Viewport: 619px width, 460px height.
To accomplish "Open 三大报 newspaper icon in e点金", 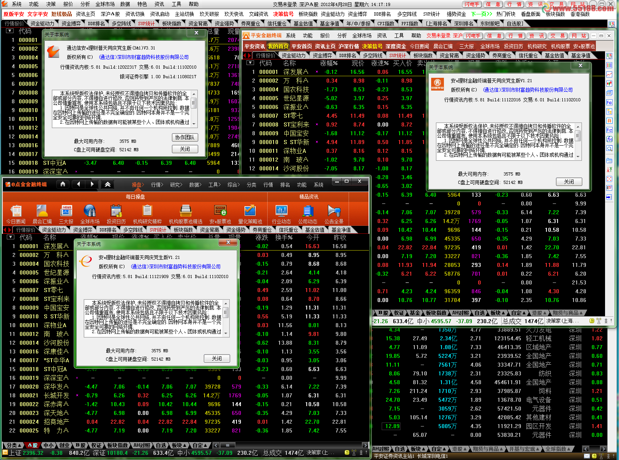I will [66, 214].
